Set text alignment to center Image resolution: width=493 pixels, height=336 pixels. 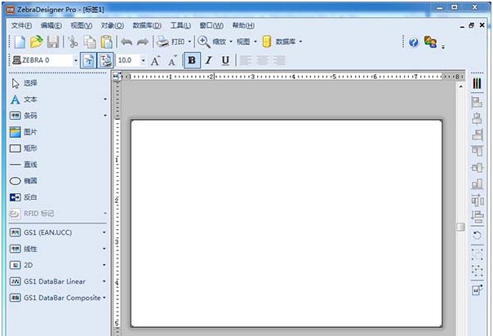point(262,60)
